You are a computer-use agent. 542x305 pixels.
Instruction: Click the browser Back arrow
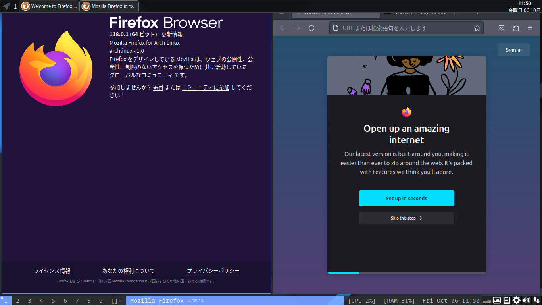pos(283,28)
